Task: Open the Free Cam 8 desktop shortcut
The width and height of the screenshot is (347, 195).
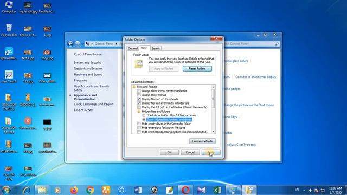Action: pyautogui.click(x=9, y=76)
